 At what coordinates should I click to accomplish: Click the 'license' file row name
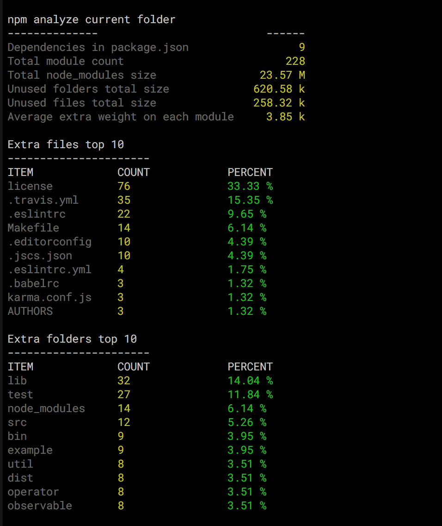30,186
